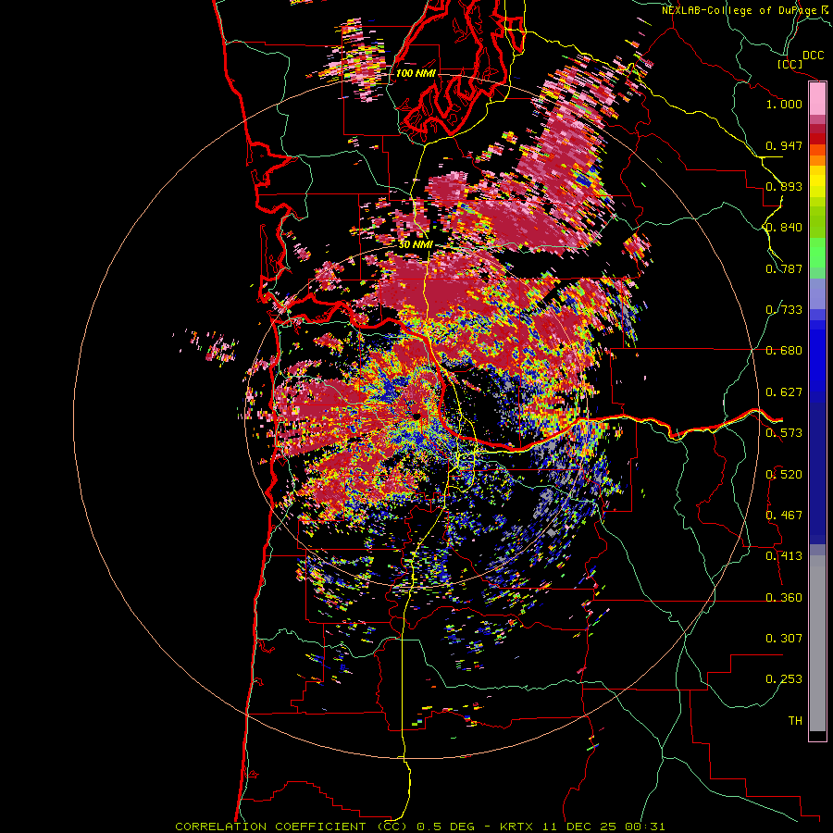Pick the bright green band on the color bar
Image resolution: width=833 pixels, height=833 pixels.
(x=817, y=253)
